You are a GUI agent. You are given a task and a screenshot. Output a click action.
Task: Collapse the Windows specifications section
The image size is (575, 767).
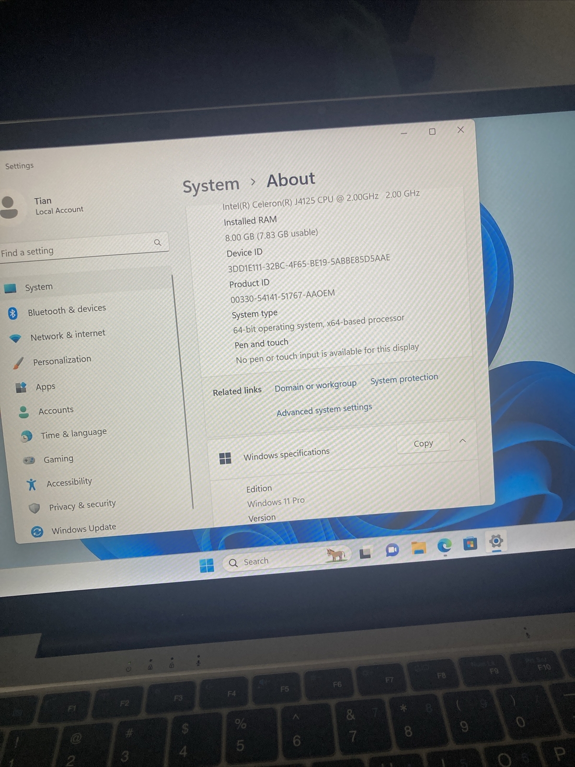coord(463,441)
